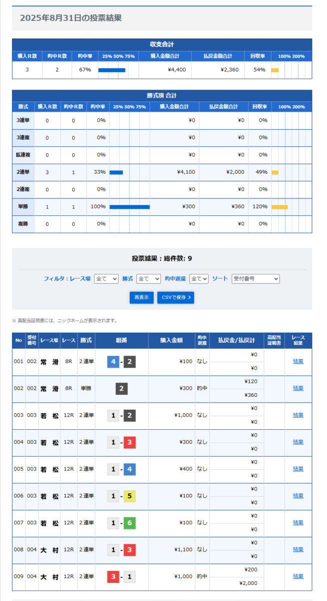Open the 結果 link for row 009
This screenshot has height=601, width=327.
click(298, 576)
